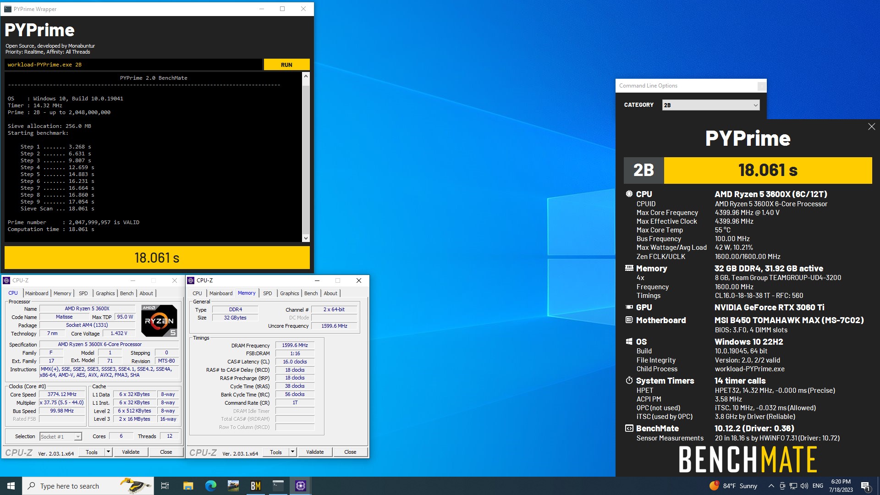Click the Meet Now camera tray icon

click(x=782, y=486)
